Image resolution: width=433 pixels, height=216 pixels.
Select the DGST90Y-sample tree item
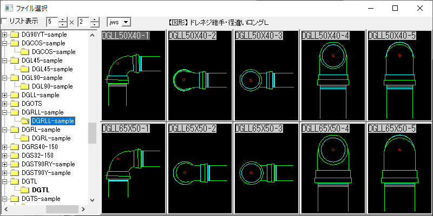(46, 173)
